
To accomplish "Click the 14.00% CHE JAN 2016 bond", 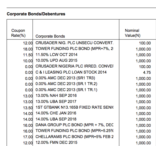I will 56,113.
